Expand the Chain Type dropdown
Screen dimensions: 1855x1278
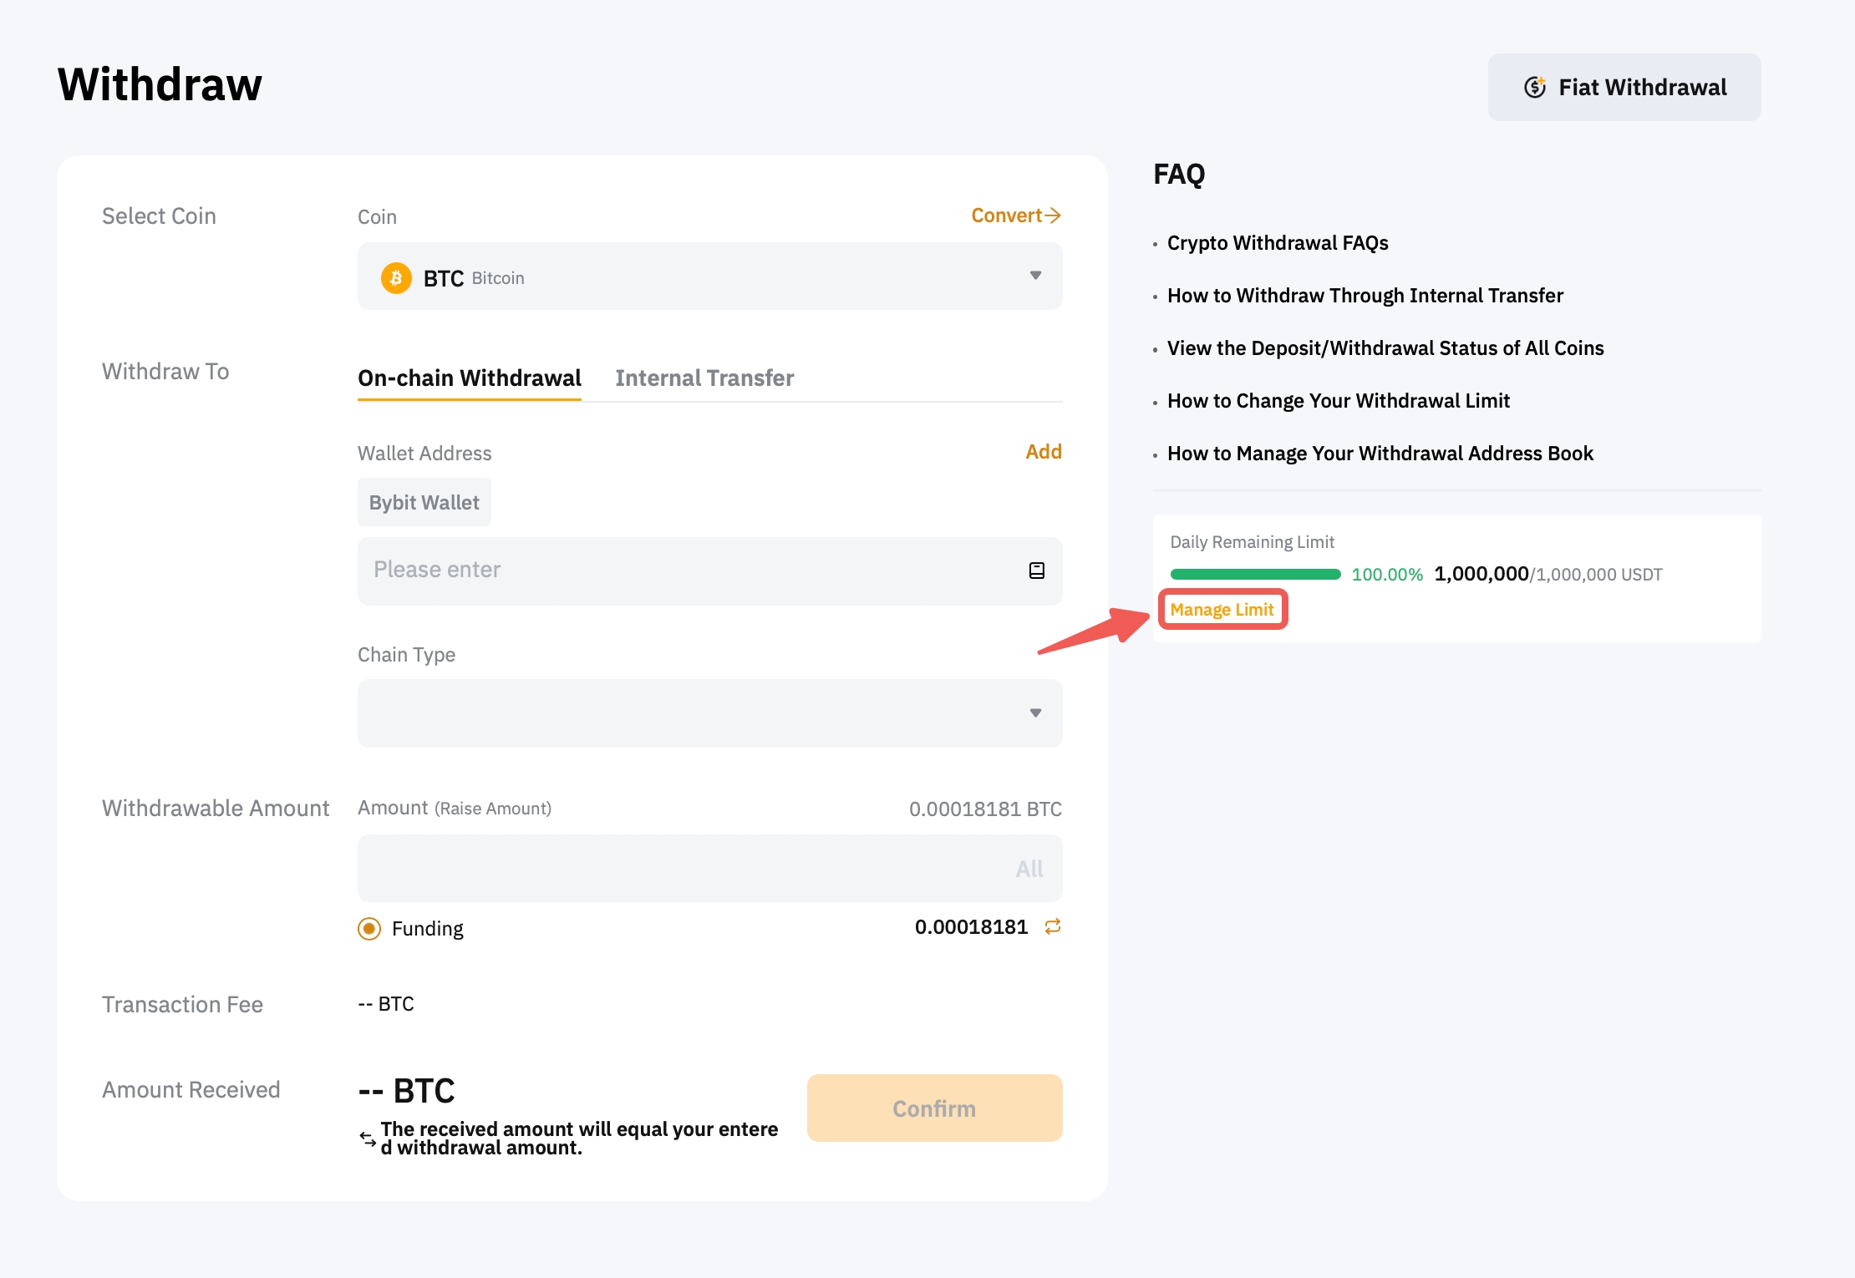coord(1035,713)
